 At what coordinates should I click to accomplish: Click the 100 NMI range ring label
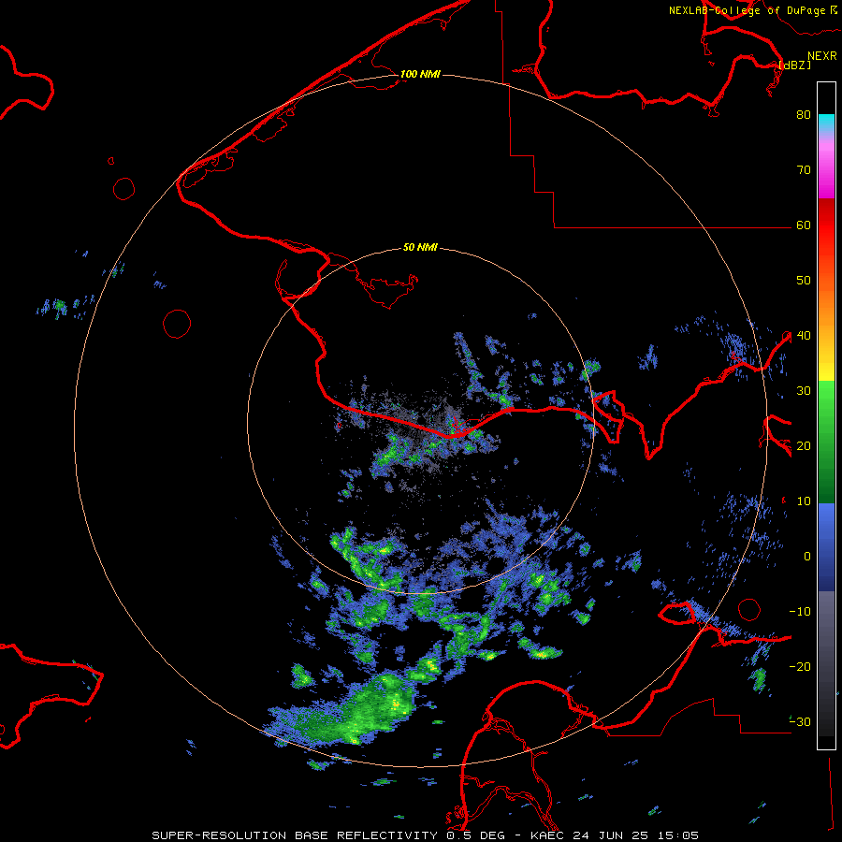[420, 74]
